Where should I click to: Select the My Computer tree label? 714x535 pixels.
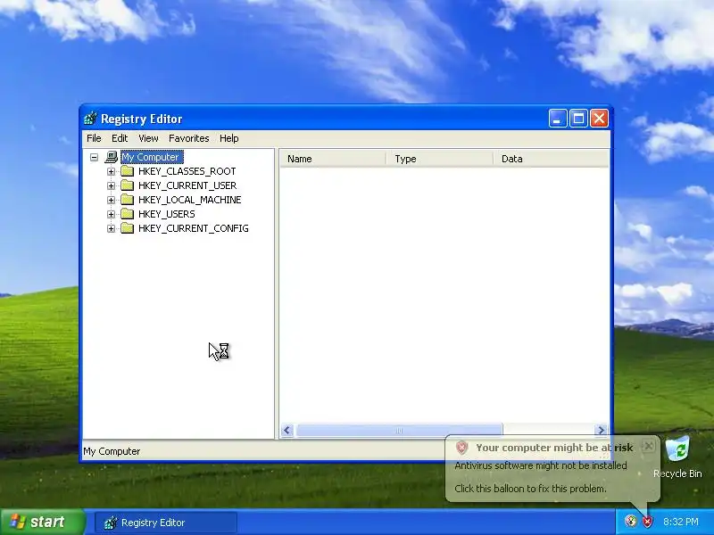coord(152,157)
